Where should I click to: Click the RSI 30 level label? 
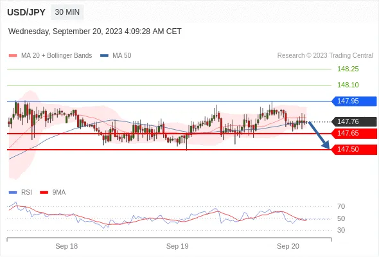coord(341,230)
